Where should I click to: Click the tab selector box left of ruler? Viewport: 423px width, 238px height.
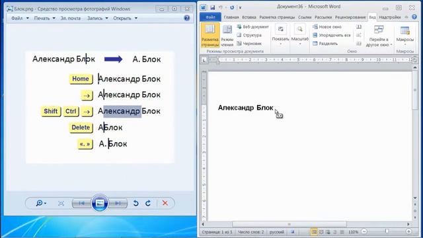pos(204,60)
